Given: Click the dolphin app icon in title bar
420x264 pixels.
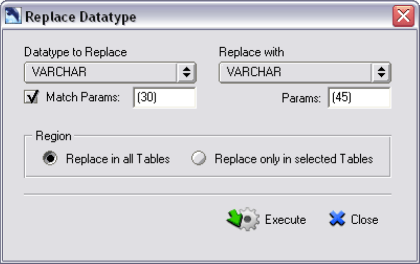Looking at the screenshot, I should point(13,16).
